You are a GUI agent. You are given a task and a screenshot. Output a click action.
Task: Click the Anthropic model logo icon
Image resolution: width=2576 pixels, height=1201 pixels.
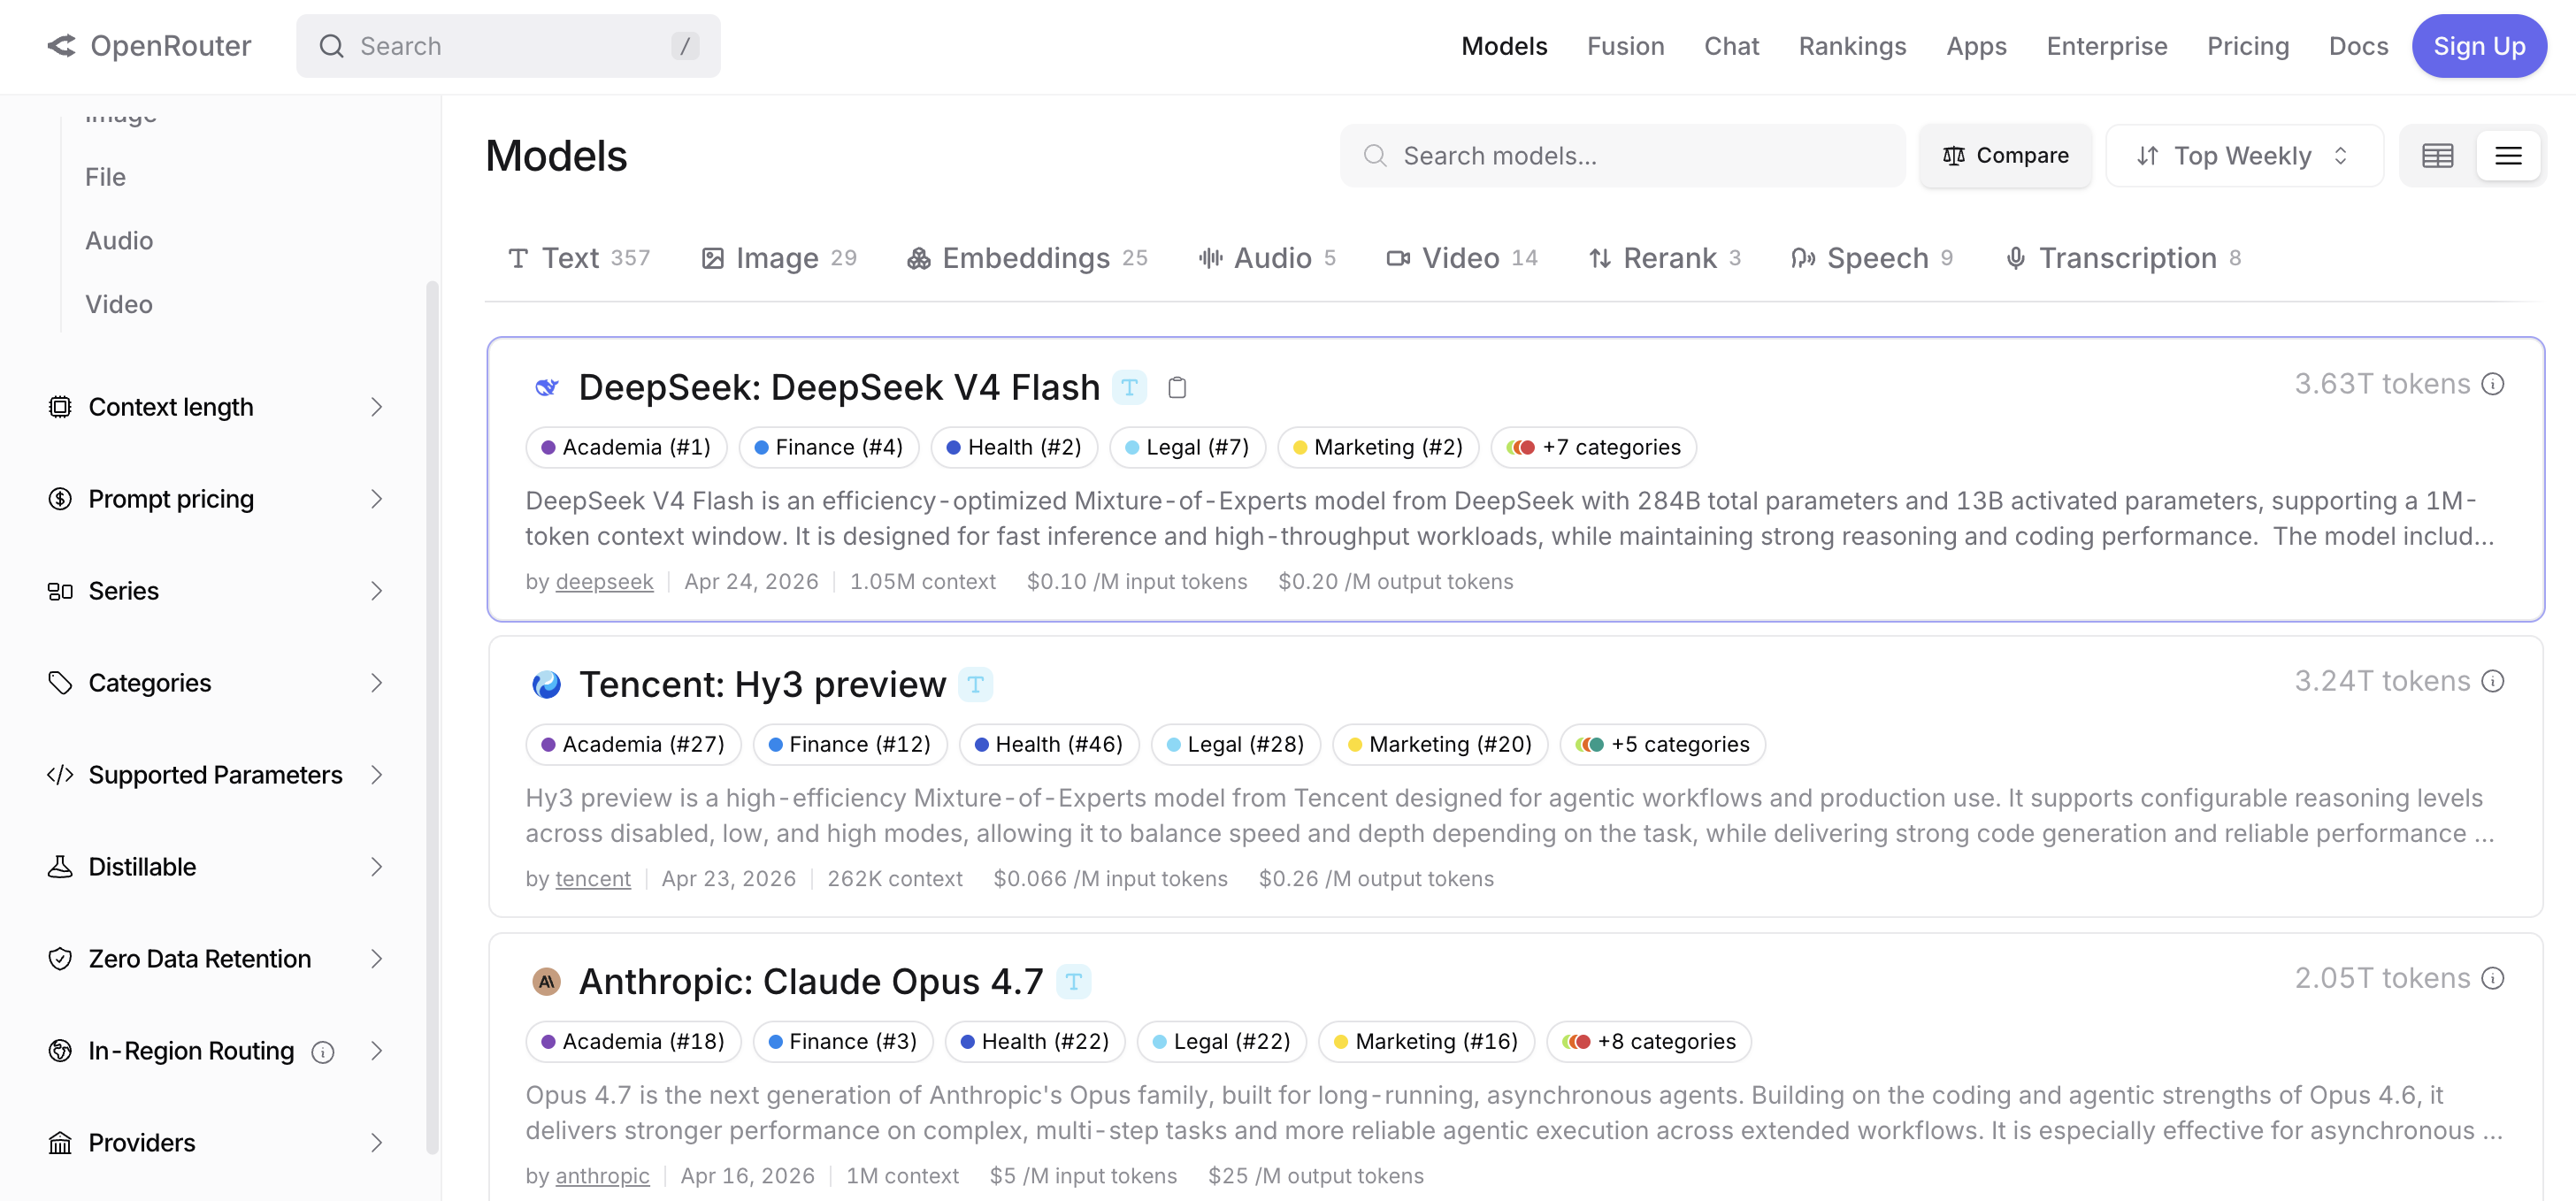coord(546,982)
